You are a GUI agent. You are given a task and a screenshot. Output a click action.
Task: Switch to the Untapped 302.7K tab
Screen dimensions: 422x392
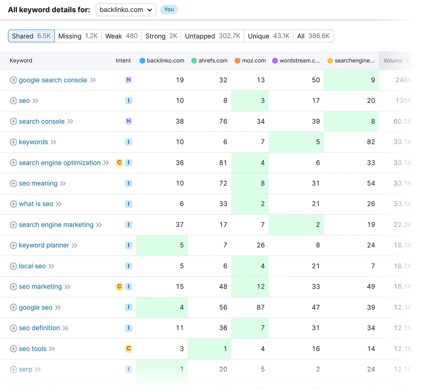pyautogui.click(x=213, y=36)
